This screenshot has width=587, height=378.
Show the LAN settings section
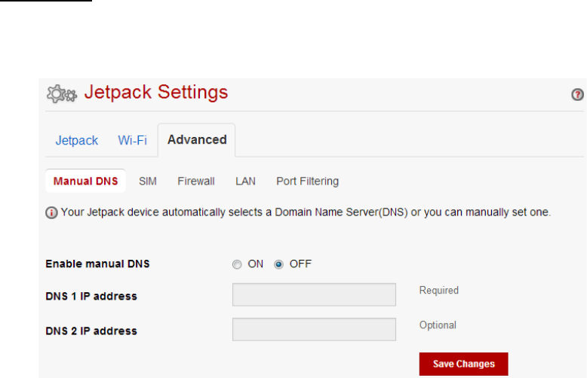(x=245, y=181)
